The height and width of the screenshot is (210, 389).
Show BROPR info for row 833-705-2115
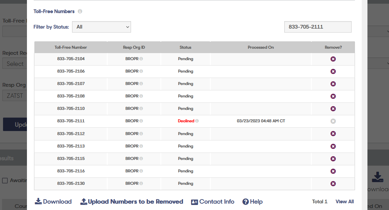[x=141, y=159]
